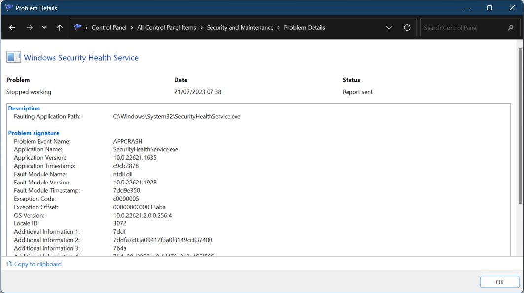Expand chevron after All Control Panel Items
Image resolution: width=524 pixels, height=293 pixels.
click(x=202, y=28)
